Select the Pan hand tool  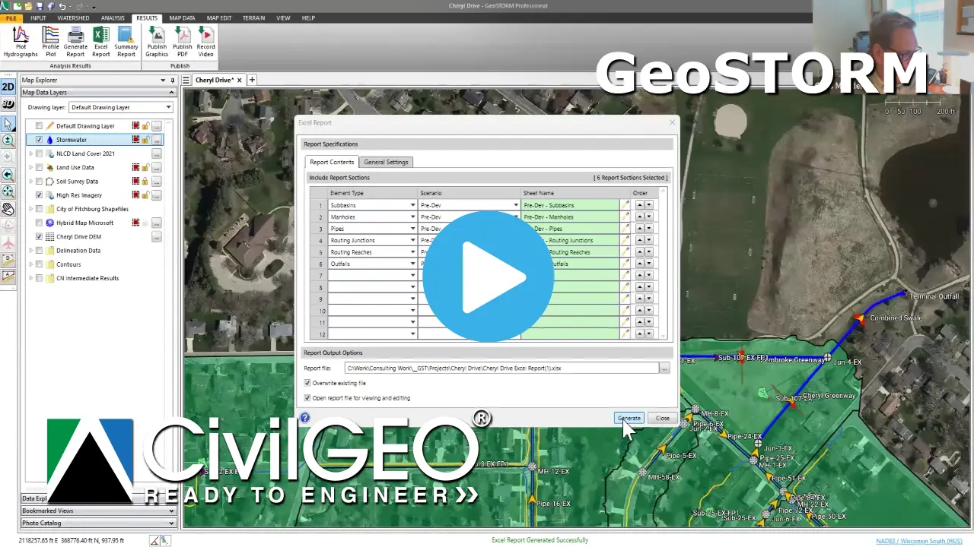[10, 210]
